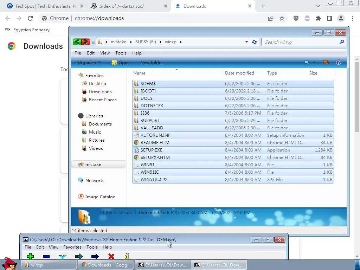Open Explorer File menu
The width and height of the screenshot is (360, 270).
pyautogui.click(x=78, y=53)
